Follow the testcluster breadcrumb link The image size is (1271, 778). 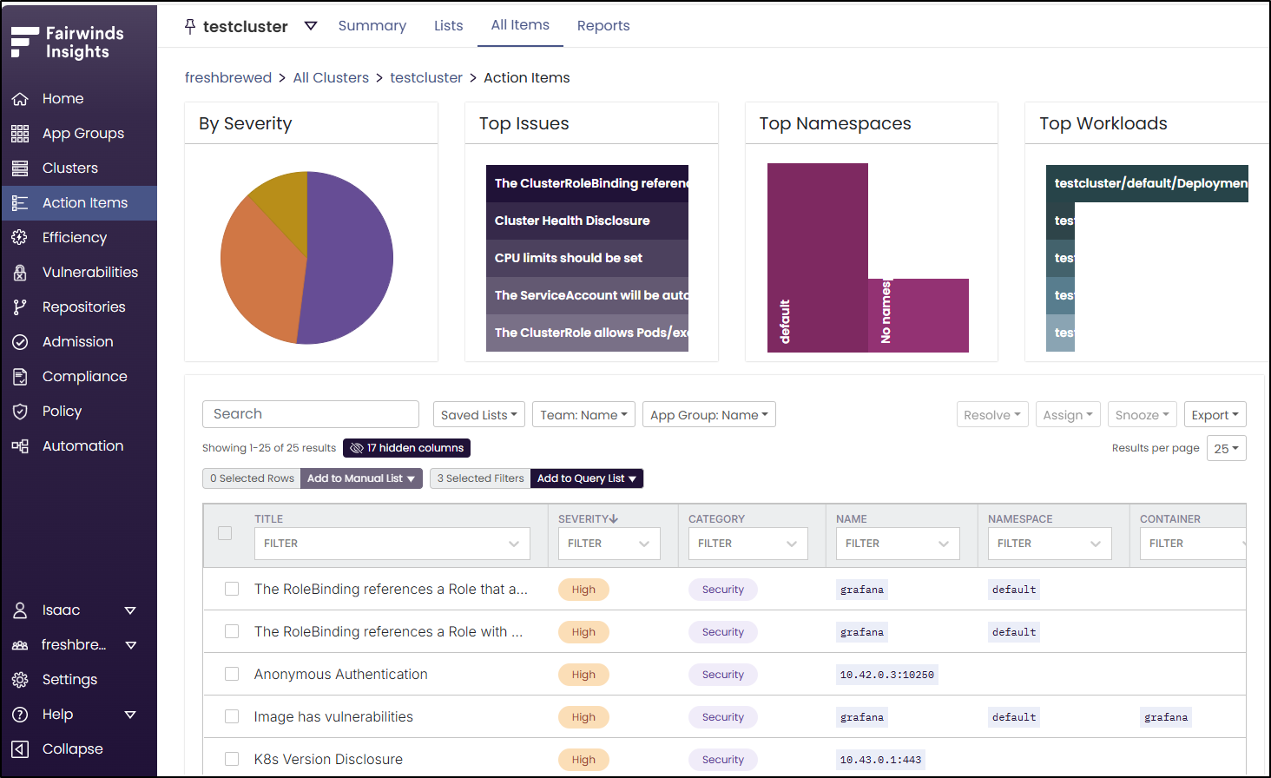point(426,78)
